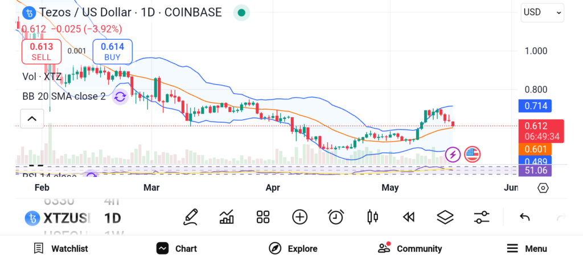Open the object tree layers icon
This screenshot has height=262, width=583.
click(x=445, y=217)
